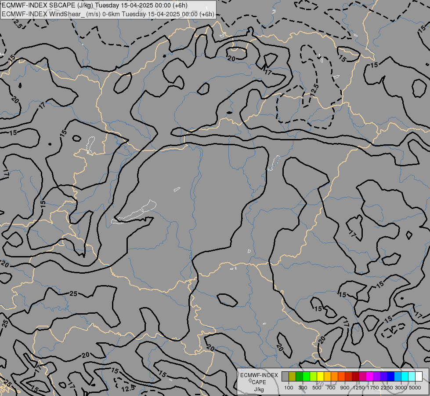The image size is (430, 396).
Task: Click the olive CAPE legend swatch
Action: pyautogui.click(x=293, y=376)
